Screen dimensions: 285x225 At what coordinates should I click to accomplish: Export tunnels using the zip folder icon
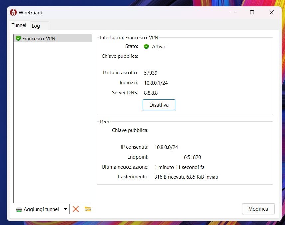(88, 209)
